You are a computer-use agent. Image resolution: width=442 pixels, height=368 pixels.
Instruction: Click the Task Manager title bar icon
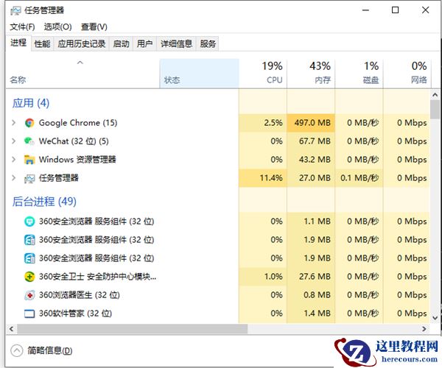15,11
